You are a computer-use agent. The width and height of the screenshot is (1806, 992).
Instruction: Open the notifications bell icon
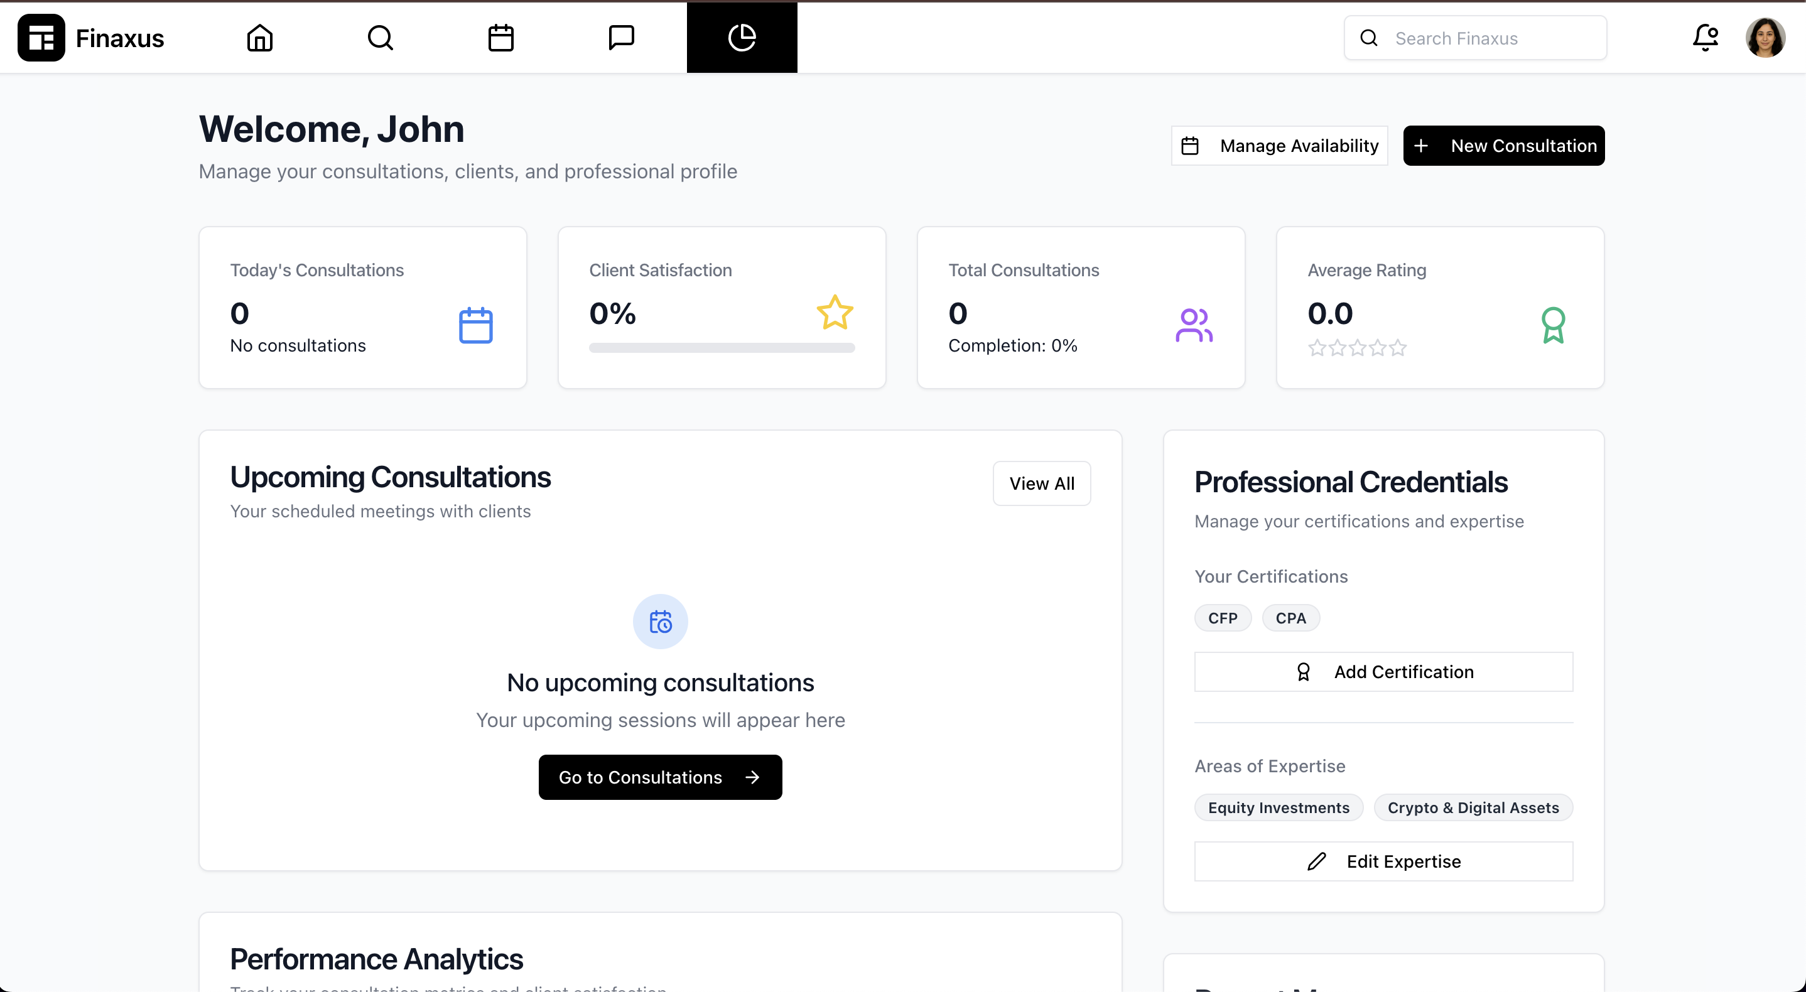(x=1705, y=38)
